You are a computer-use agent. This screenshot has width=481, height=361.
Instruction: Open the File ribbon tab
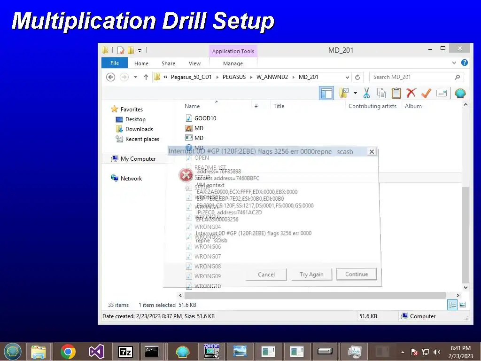click(115, 63)
